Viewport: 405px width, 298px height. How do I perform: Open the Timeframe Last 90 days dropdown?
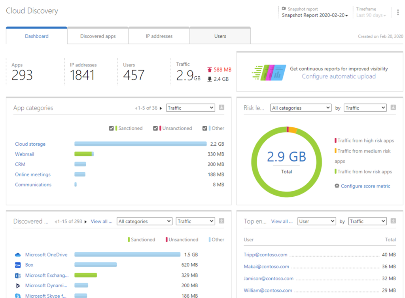(x=371, y=15)
